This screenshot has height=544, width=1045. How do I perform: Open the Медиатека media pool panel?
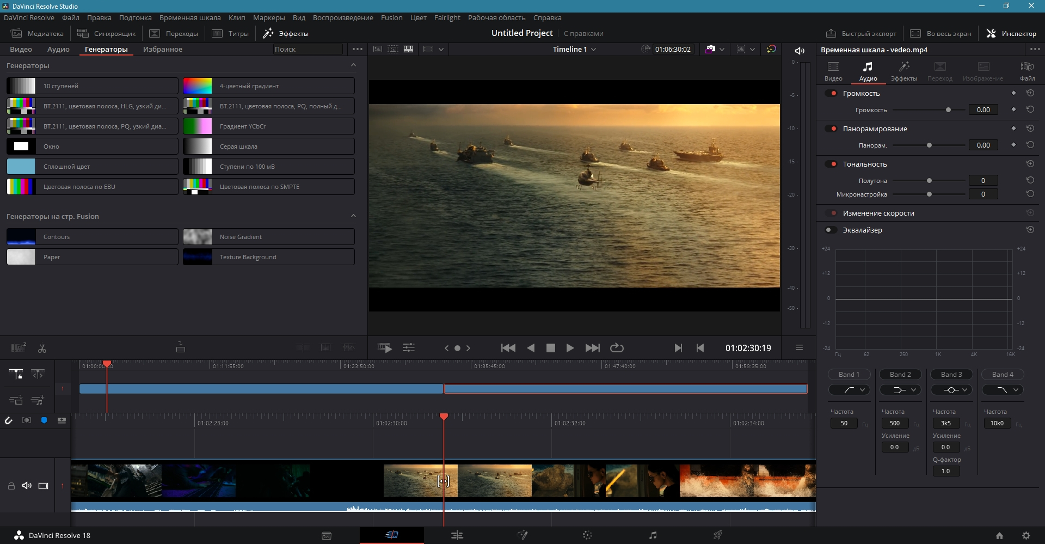pyautogui.click(x=37, y=33)
